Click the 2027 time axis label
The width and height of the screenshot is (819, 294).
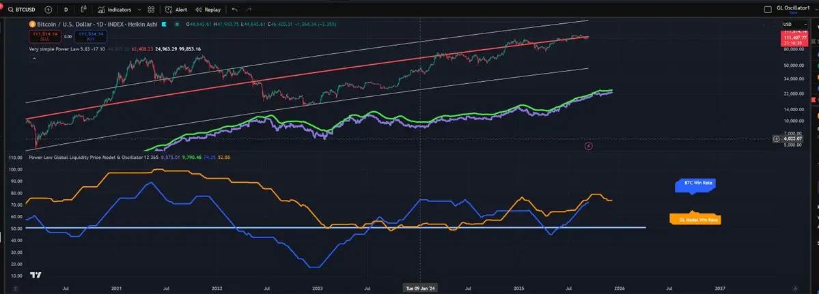(720, 288)
